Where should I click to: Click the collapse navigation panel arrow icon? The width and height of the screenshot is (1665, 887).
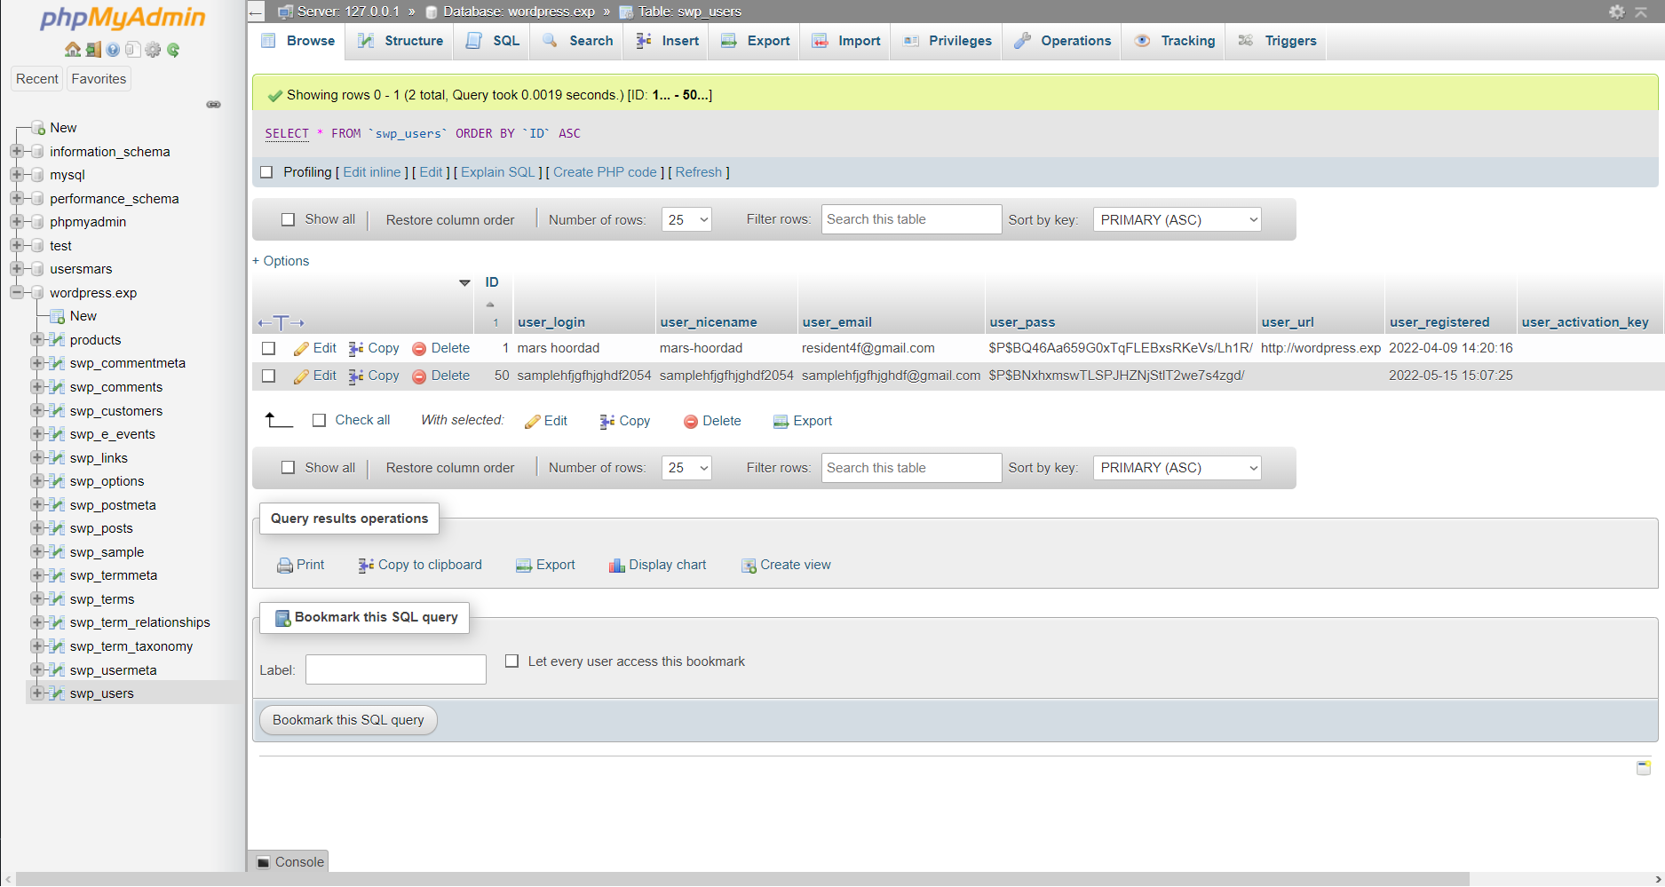pyautogui.click(x=256, y=12)
